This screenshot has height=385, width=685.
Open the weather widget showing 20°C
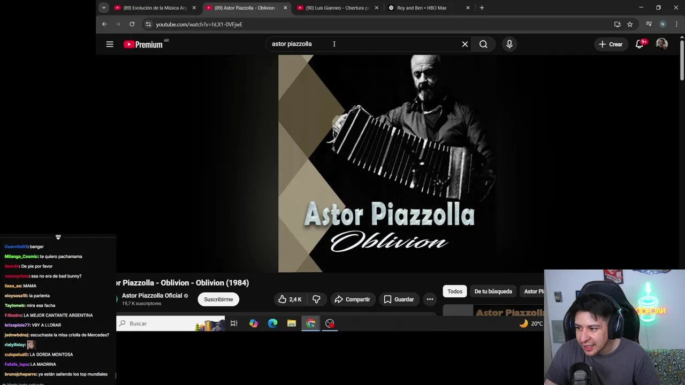click(531, 324)
